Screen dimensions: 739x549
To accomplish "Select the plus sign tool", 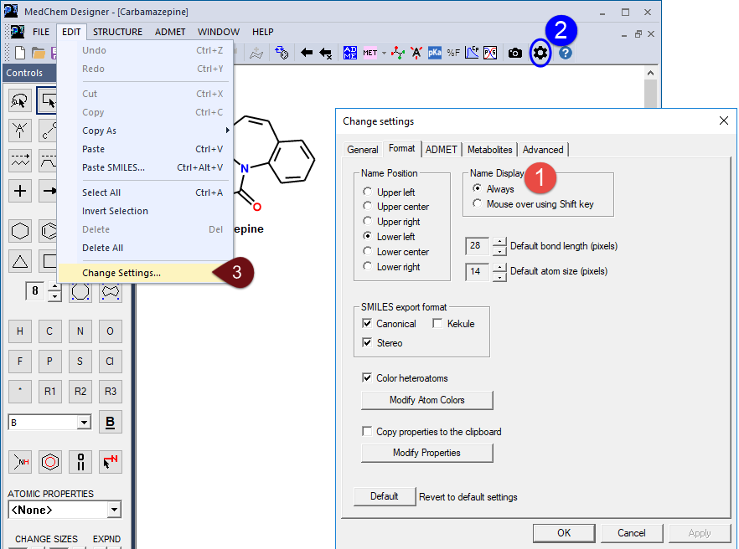I will (20, 191).
